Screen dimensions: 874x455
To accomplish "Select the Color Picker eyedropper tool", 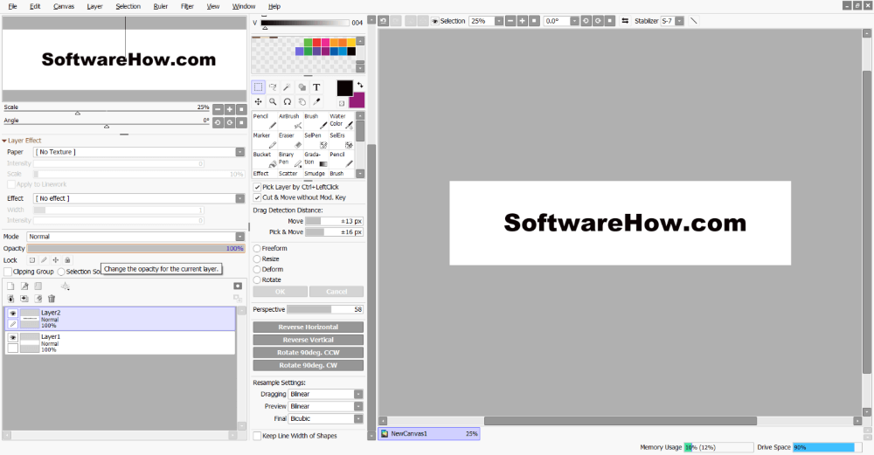I will click(x=316, y=102).
